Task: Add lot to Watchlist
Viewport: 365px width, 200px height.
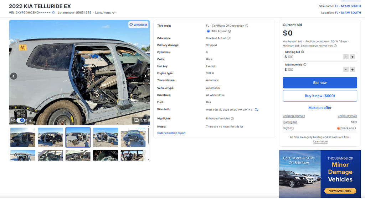Action: pos(138,25)
